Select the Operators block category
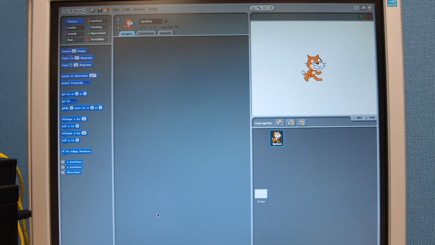The image size is (435, 245). (x=98, y=33)
